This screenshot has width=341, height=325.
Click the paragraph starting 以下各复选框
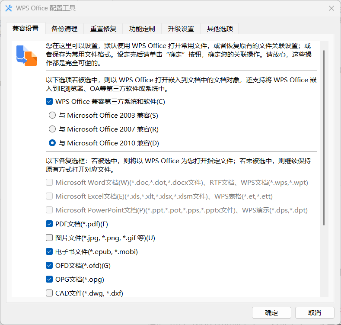point(178,165)
